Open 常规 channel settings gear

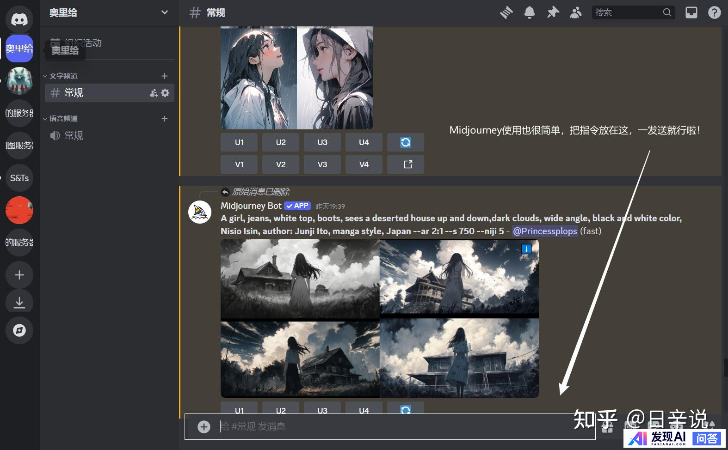(x=165, y=93)
